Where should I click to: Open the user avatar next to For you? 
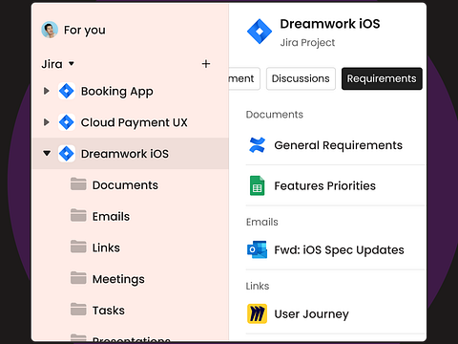click(50, 30)
